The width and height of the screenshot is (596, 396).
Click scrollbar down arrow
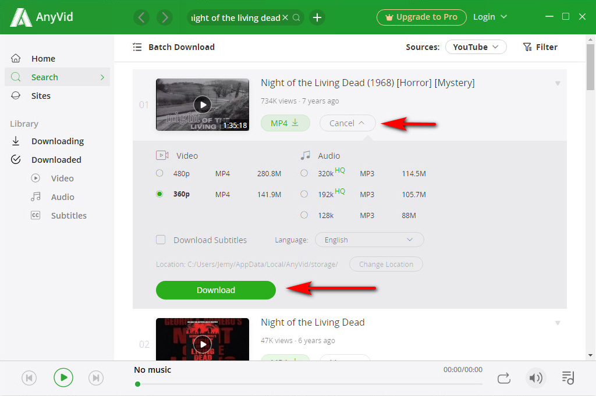tap(590, 355)
